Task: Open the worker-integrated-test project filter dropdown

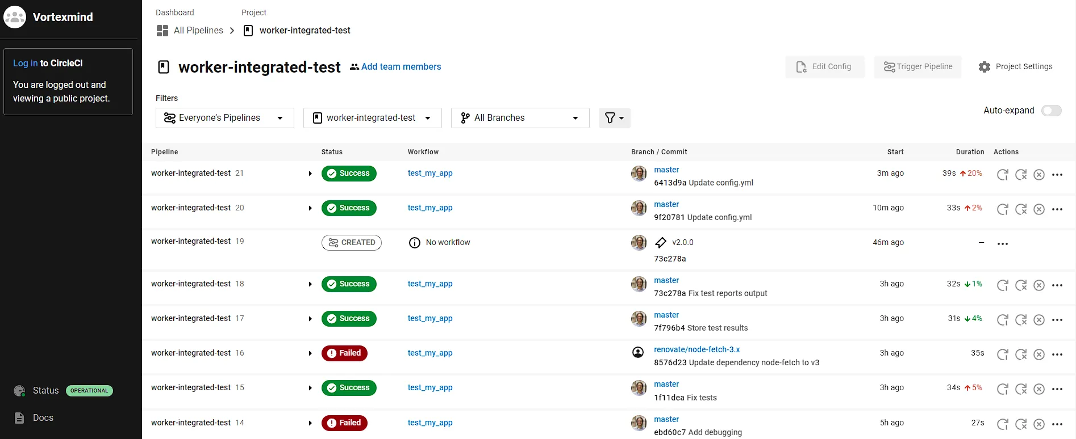Action: (x=373, y=118)
